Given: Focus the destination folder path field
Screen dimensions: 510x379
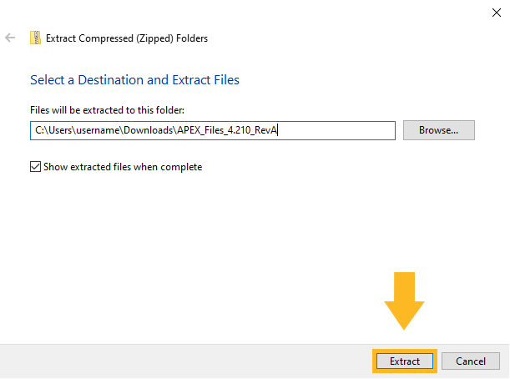Looking at the screenshot, I should 334,130.
